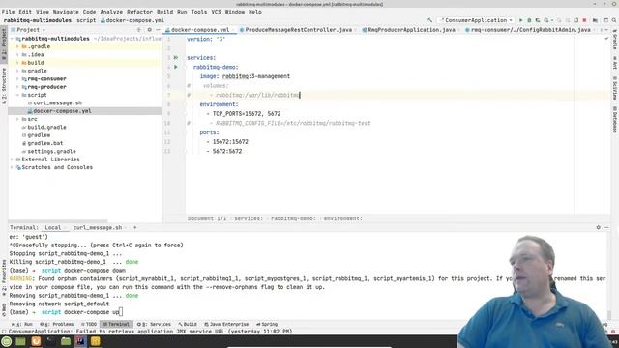Run rabbitmq-demo service gutter arrow
This screenshot has width=619, height=348.
point(176,67)
